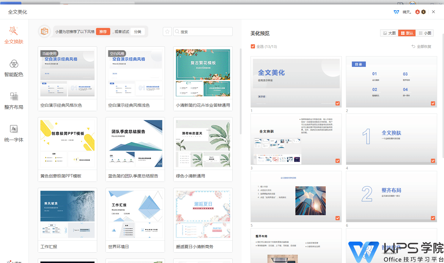Click the username 晴天
Image resolution: width=444 pixels, height=263 pixels.
point(407,12)
